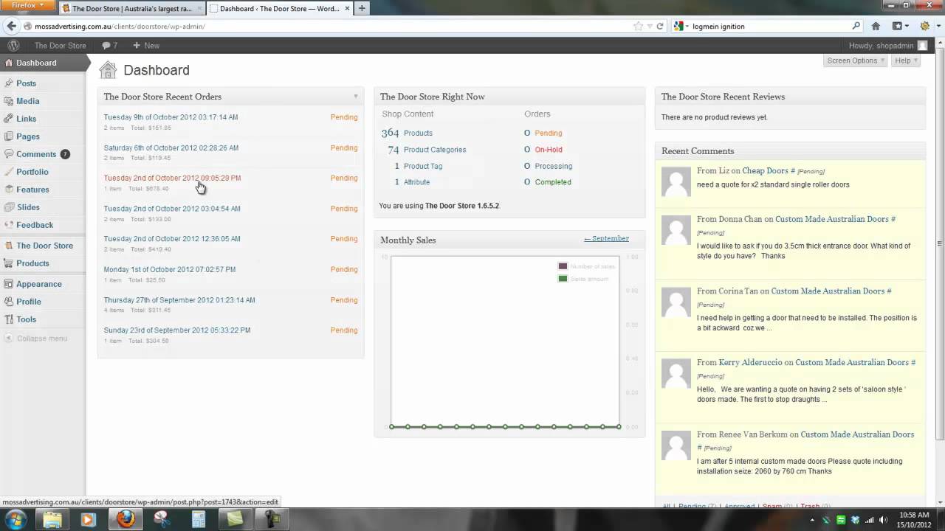Viewport: 945px width, 531px height.
Task: Click The Door Store admin bar link
Action: click(60, 46)
